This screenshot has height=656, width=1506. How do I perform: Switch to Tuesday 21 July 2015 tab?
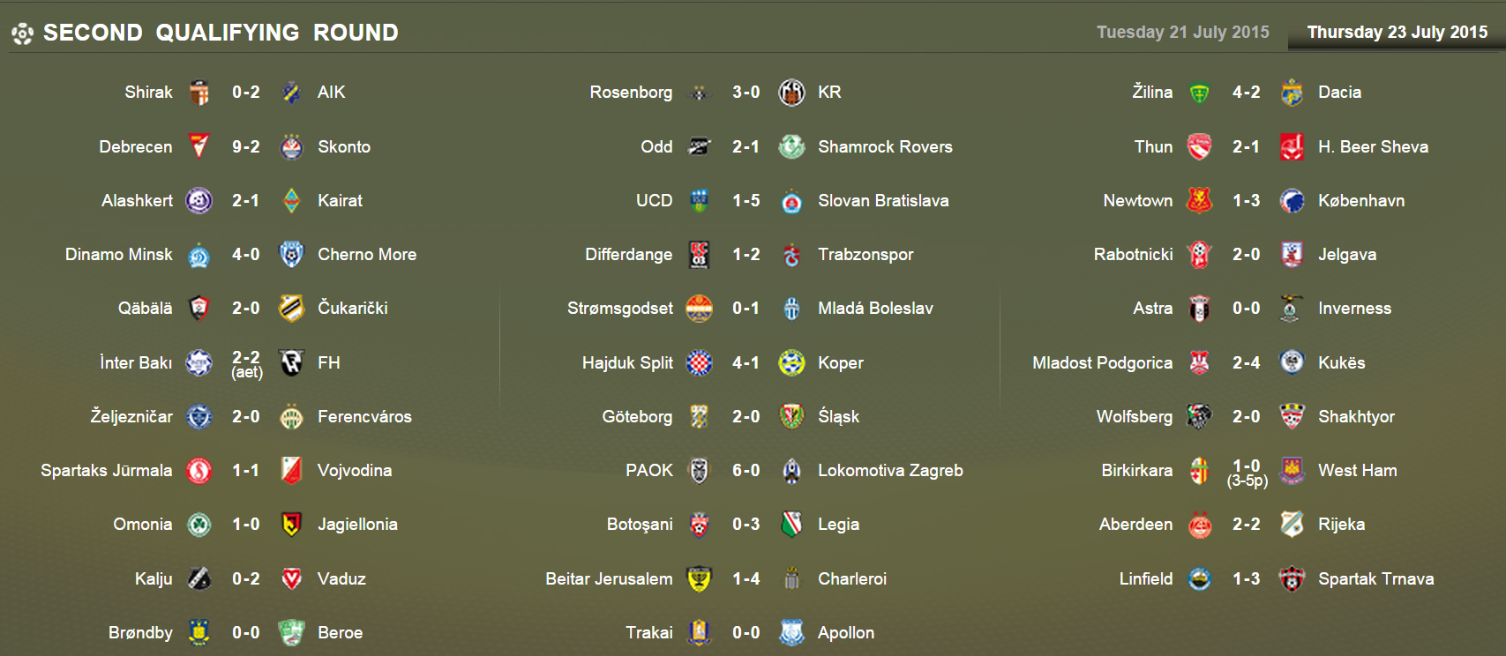click(1182, 32)
